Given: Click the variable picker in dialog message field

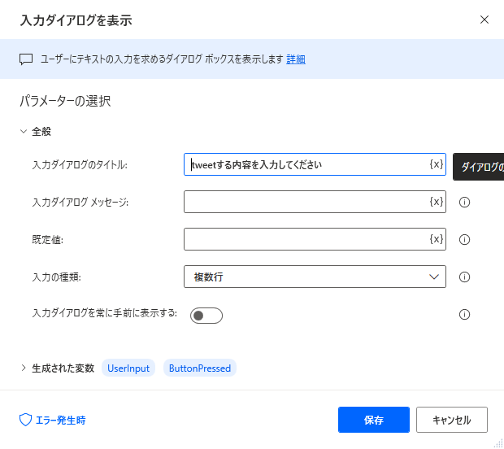Looking at the screenshot, I should tap(437, 202).
